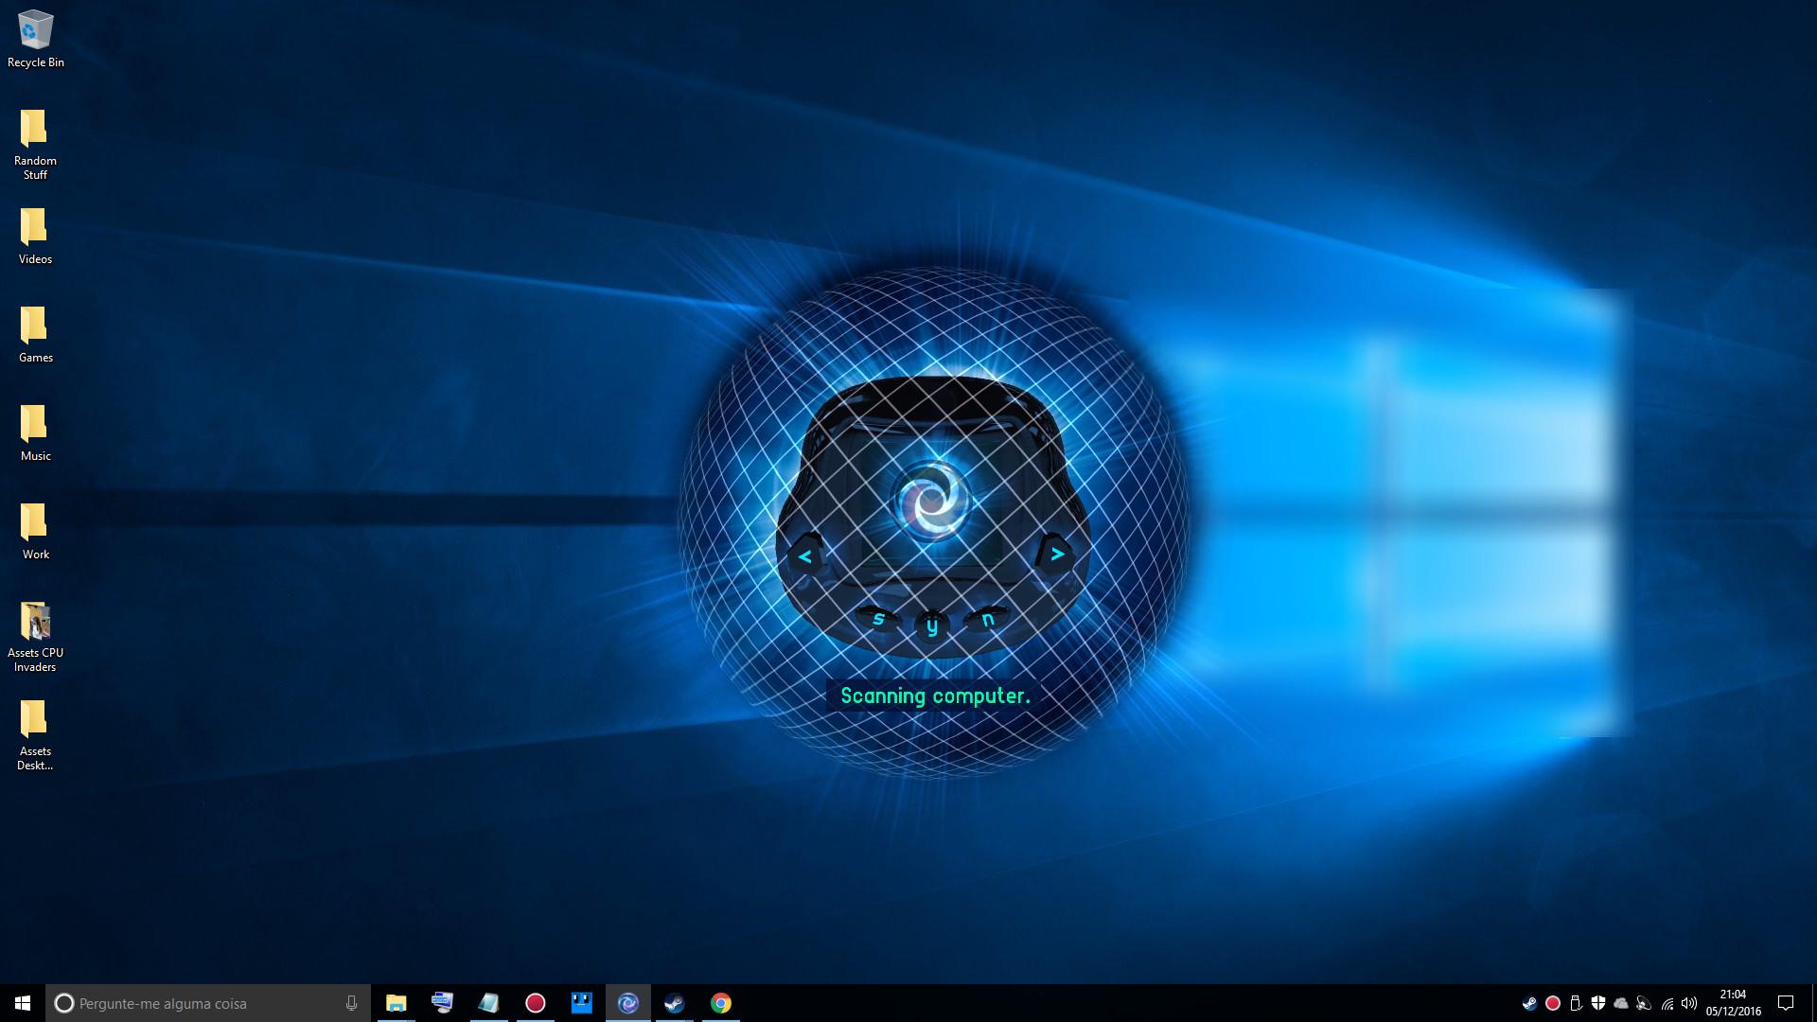1817x1022 pixels.
Task: Click the blue pixel-face game icon in taskbar
Action: coord(581,1003)
